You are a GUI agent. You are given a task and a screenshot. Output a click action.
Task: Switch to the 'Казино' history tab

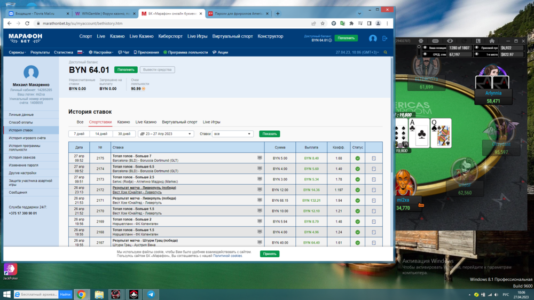pos(123,122)
